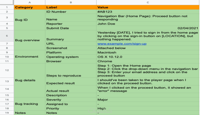Select column A header

point(29,2)
